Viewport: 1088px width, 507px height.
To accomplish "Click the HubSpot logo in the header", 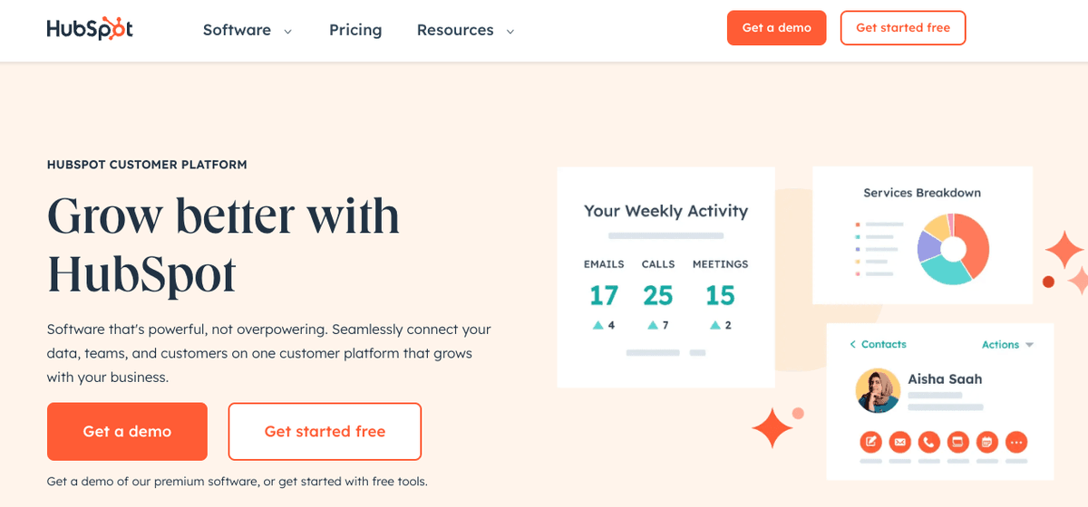I will point(90,29).
